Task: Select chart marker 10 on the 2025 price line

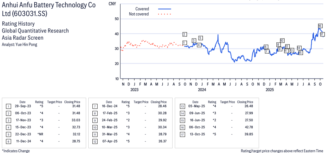Action: [x=282, y=41]
